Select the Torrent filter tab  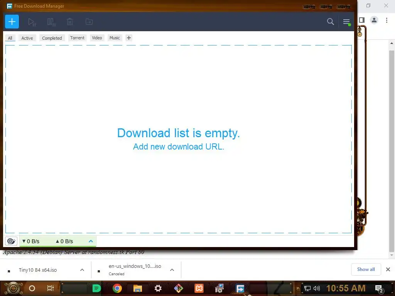[77, 38]
